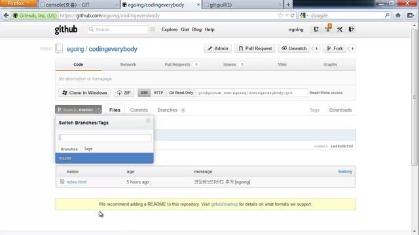Open the Firefox menu button

coord(18,3)
